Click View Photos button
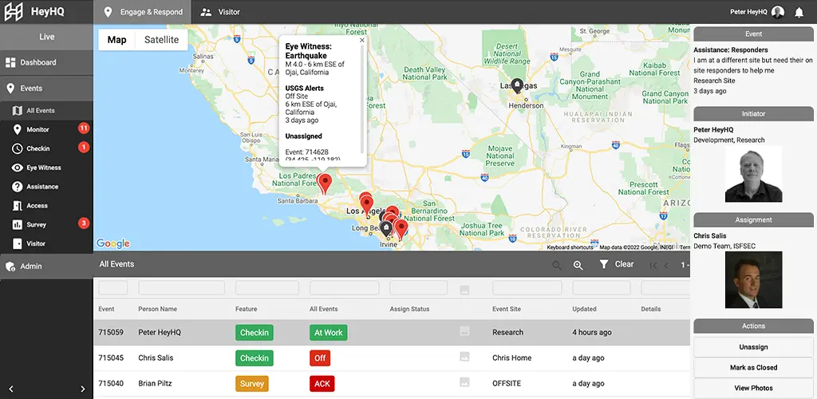Screen dimensions: 817x399 753,388
